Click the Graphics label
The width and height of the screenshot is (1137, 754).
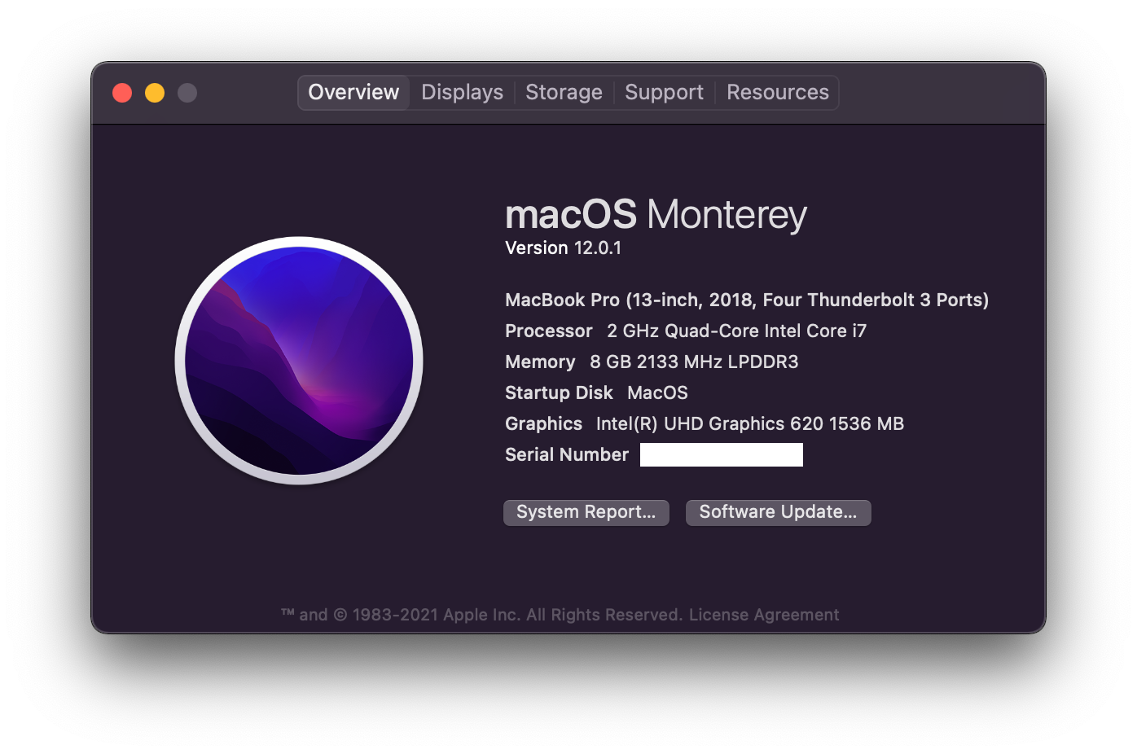(543, 424)
